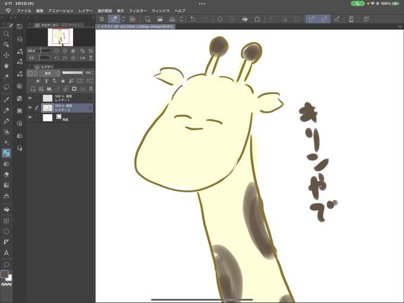Click the Scale/rotate transform icon
The width and height of the screenshot is (404, 303).
(x=257, y=19)
